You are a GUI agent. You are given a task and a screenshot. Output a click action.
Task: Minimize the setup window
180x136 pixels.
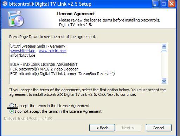[x=155, y=4]
